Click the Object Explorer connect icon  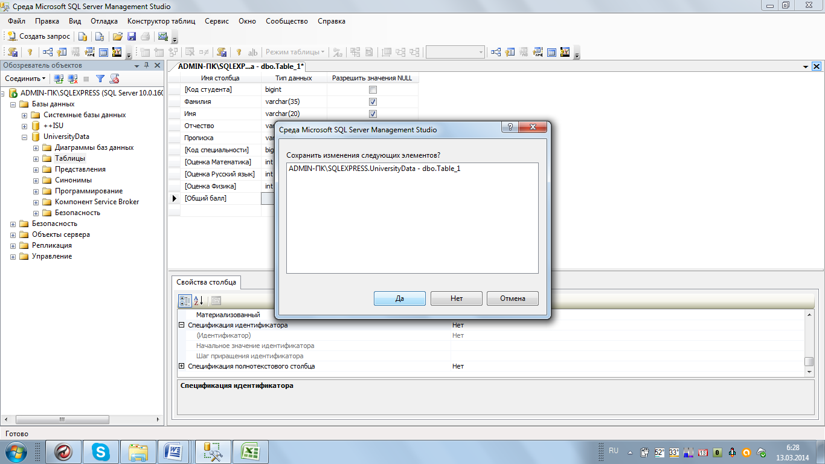[x=59, y=79]
